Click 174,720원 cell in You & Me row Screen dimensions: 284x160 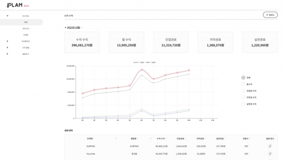tap(221, 154)
